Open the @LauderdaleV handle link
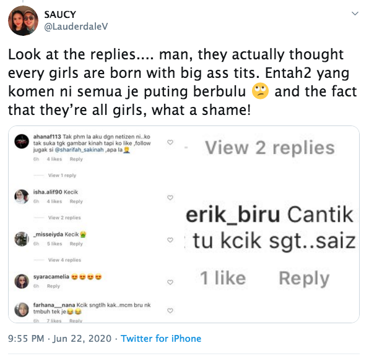369x356 pixels. [76, 27]
